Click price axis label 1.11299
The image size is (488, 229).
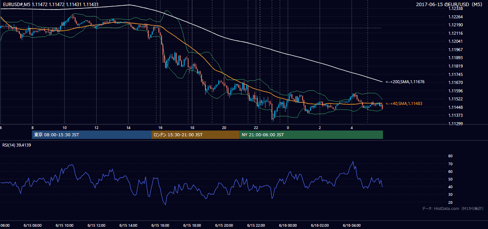pyautogui.click(x=456, y=124)
